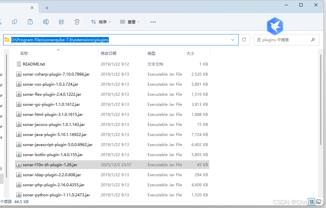Click file name sonar-csharp-plugin-7.10.0.7896.jar

[x=56, y=74]
